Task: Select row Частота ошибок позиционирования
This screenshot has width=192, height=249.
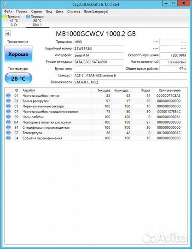Action: [x=94, y=112]
